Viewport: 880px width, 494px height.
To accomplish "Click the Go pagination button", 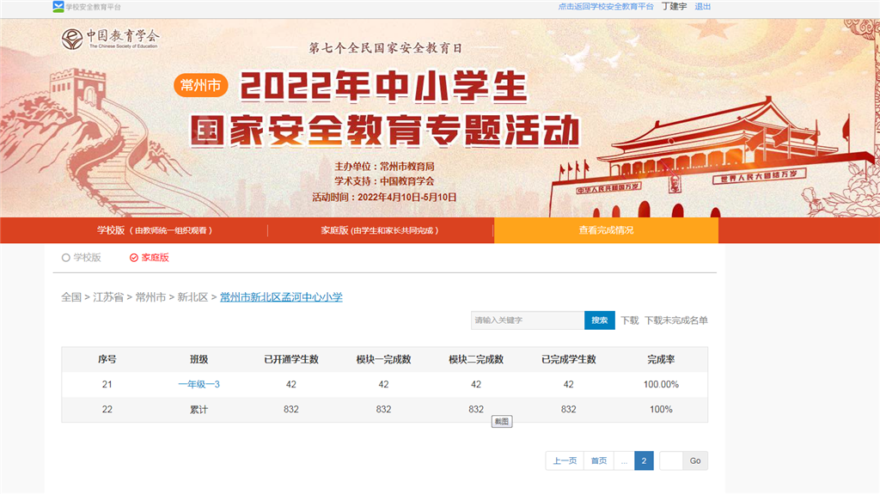I will (x=695, y=460).
